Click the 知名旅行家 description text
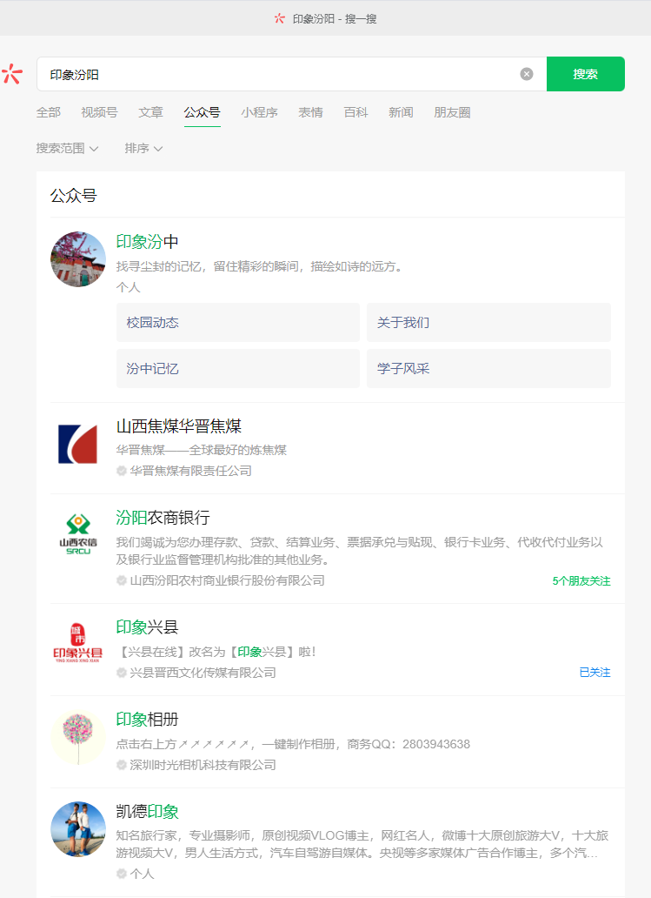The image size is (651, 898). pyautogui.click(x=362, y=844)
